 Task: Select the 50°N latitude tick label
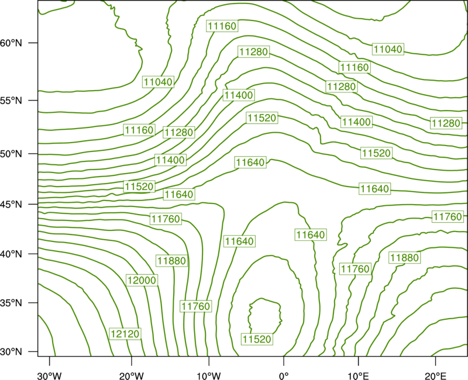[11, 154]
